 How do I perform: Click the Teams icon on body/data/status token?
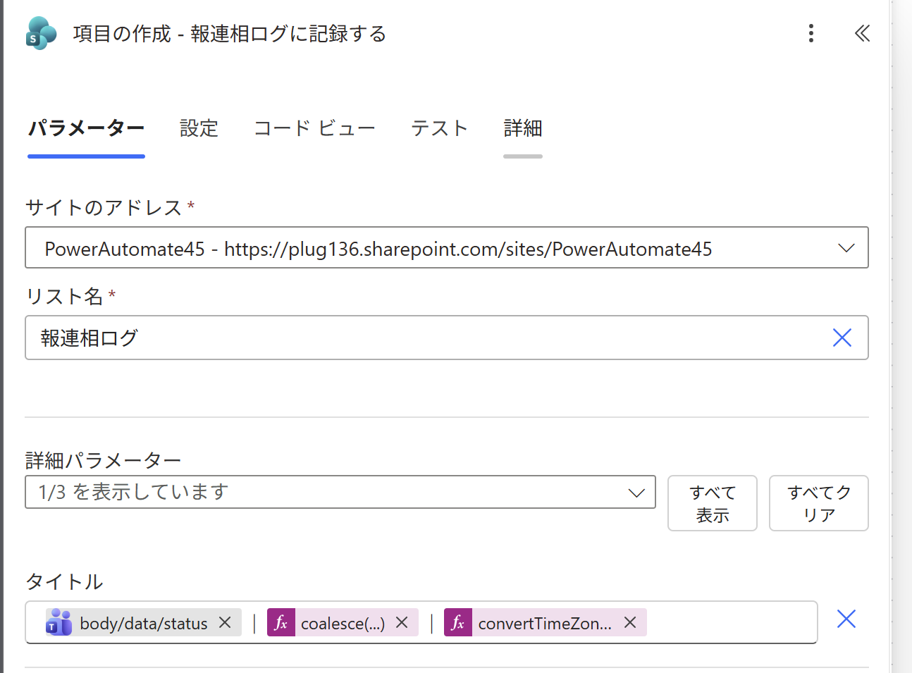coord(59,622)
